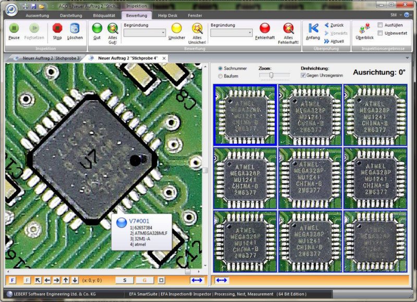
Task: Select the top-left ATMEGA chip thumbnail
Action: click(x=245, y=115)
